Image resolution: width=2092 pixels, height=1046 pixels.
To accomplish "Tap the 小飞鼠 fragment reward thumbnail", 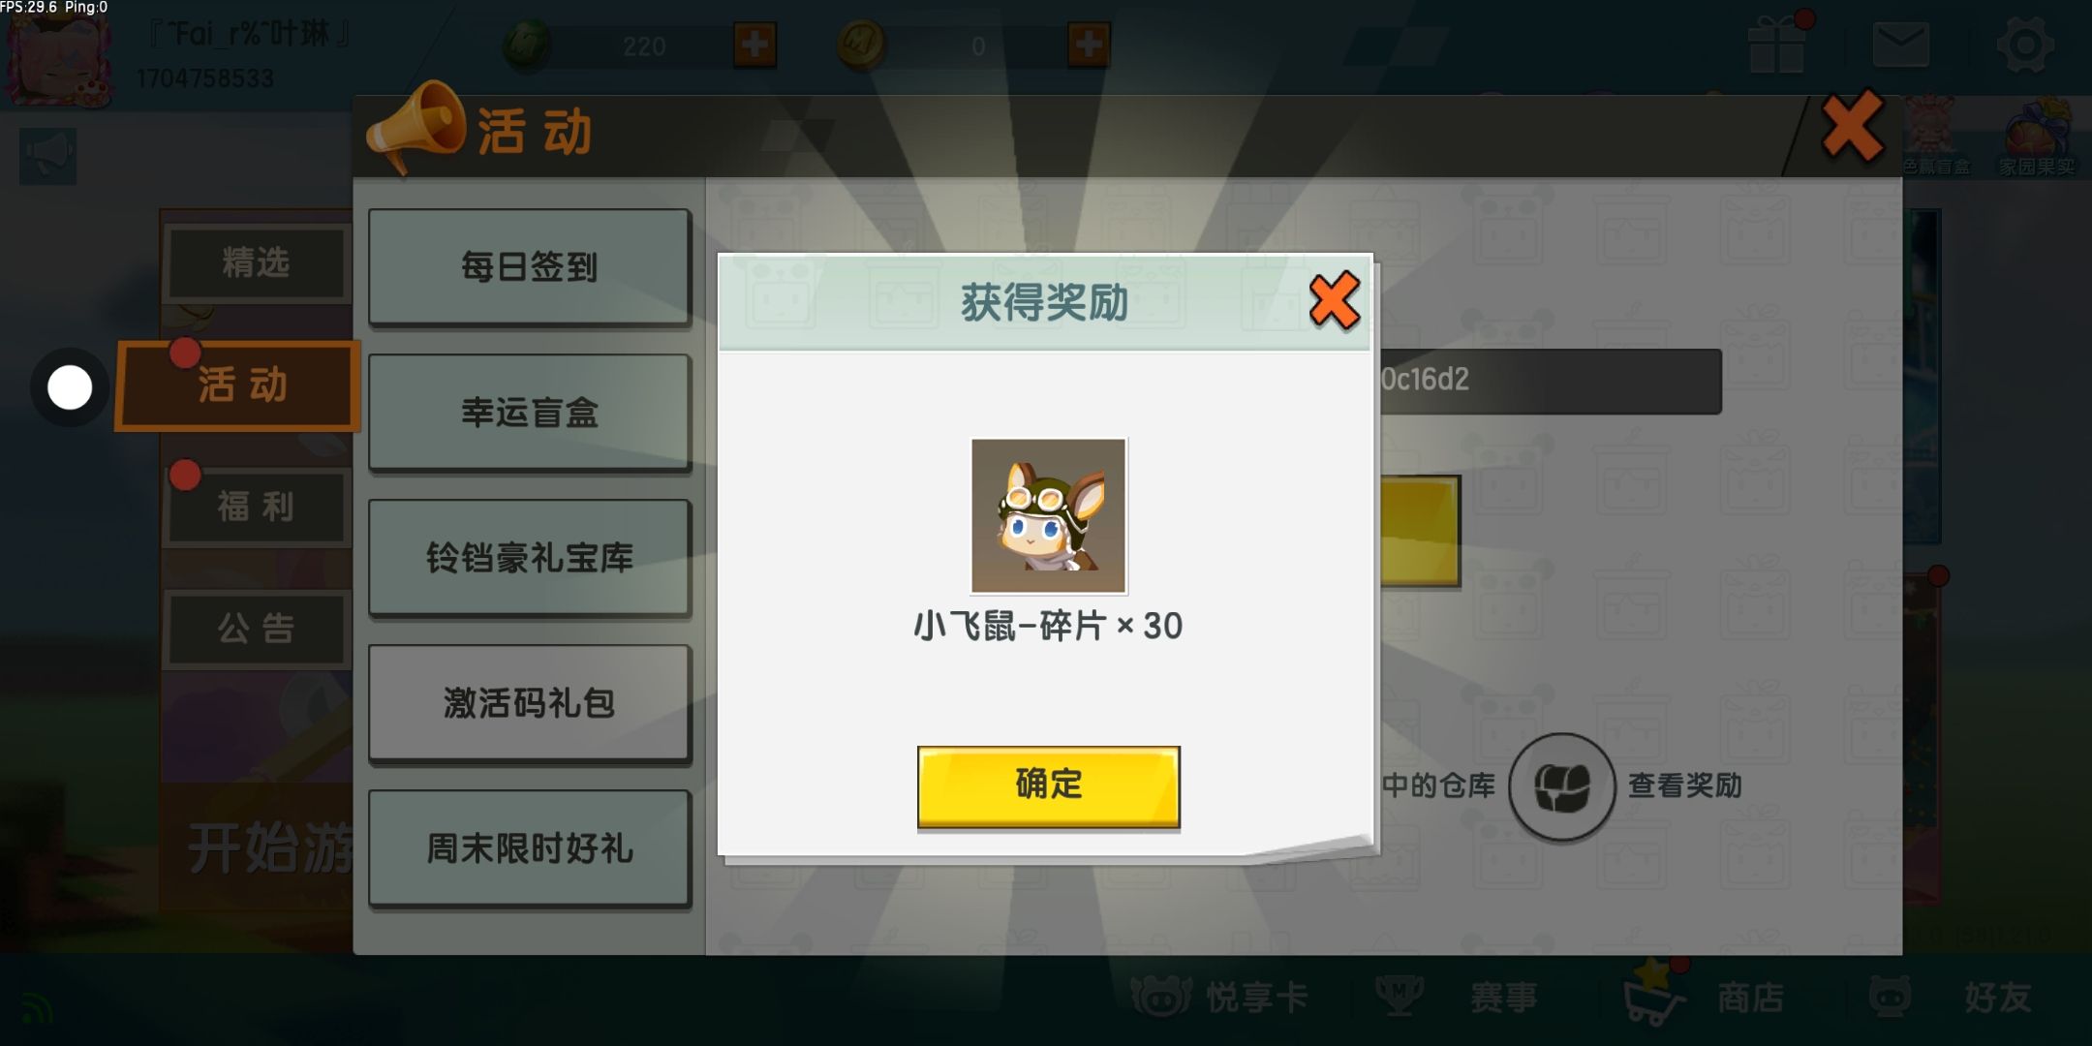I will click(x=1048, y=515).
